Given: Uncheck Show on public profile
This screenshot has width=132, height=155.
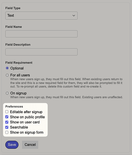Looking at the screenshot, I should tap(7, 117).
